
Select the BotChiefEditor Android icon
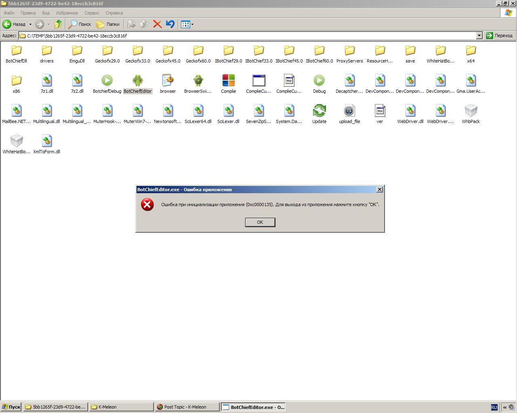pos(137,81)
